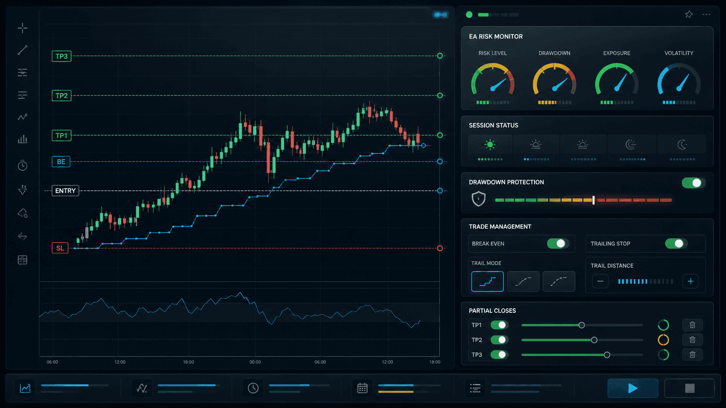This screenshot has width=726, height=408.
Task: Click the BE level label
Action: (61, 162)
